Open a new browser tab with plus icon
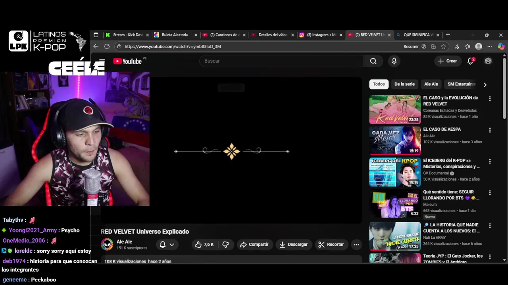508x285 pixels. tap(448, 35)
